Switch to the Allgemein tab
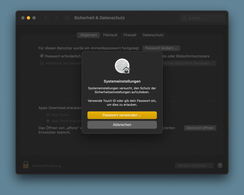Viewport: 244px width, 195px height. (x=88, y=35)
